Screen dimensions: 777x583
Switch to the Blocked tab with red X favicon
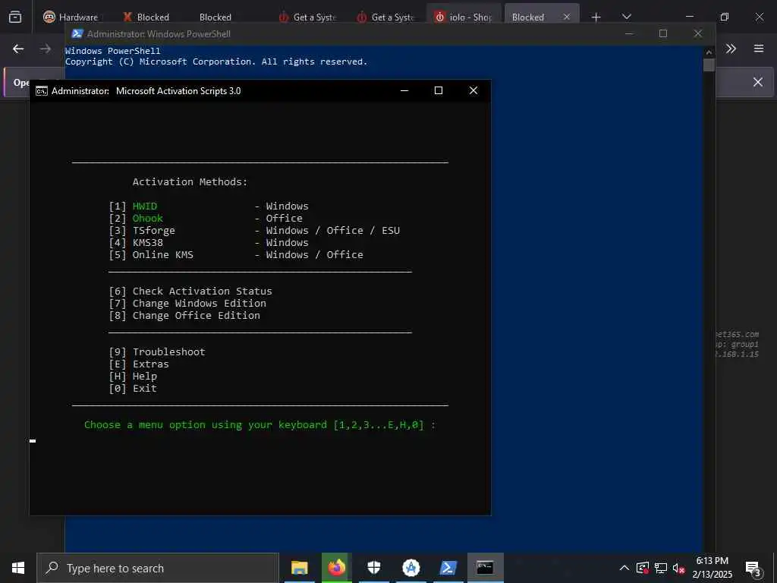[146, 17]
